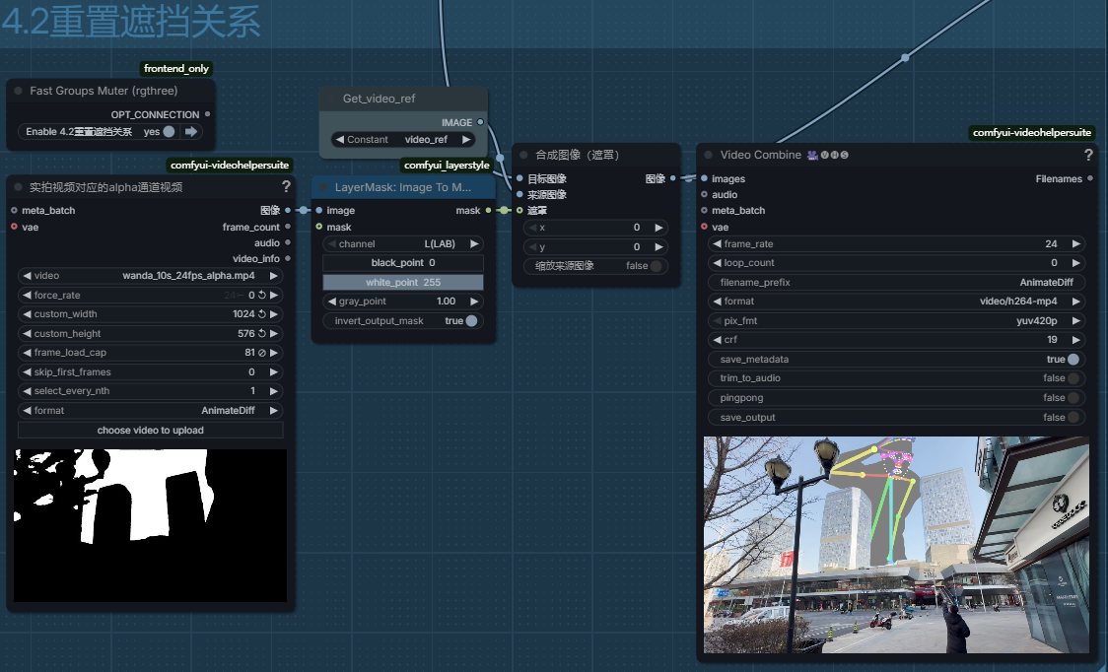This screenshot has height=672, width=1108.
Task: Click the white_point 255 slider field
Action: pos(403,283)
